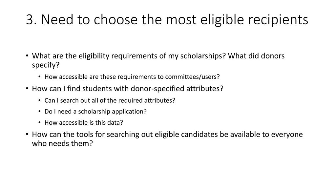Click the word 'scholarships?' in the first bullet
Image resolution: width=336 pixels, height=189 pixels.
pyautogui.click(x=203, y=56)
